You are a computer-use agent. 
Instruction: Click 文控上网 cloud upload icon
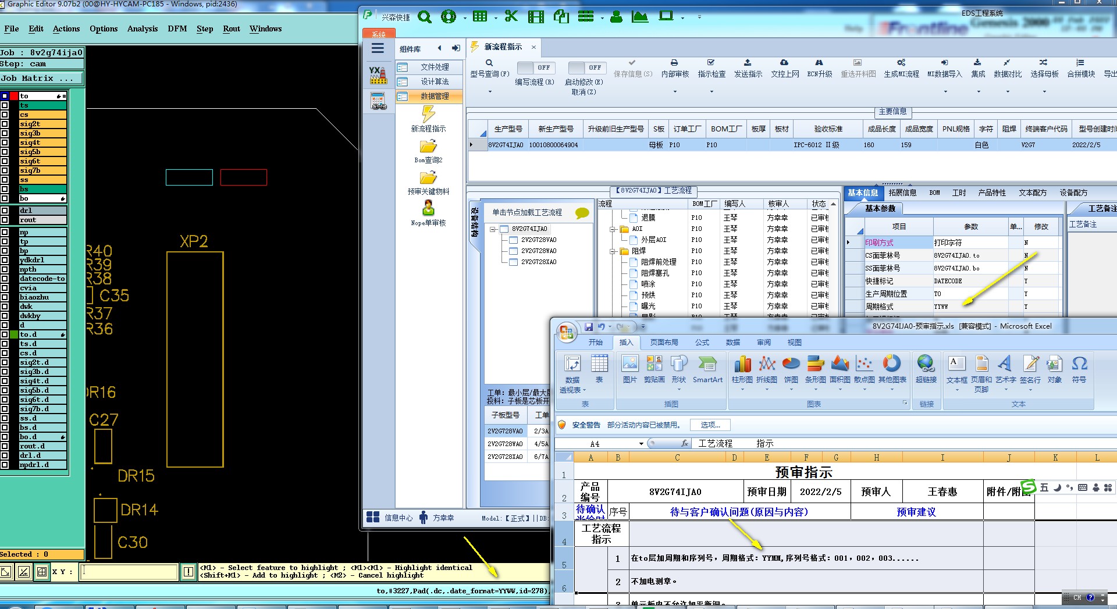coord(784,63)
